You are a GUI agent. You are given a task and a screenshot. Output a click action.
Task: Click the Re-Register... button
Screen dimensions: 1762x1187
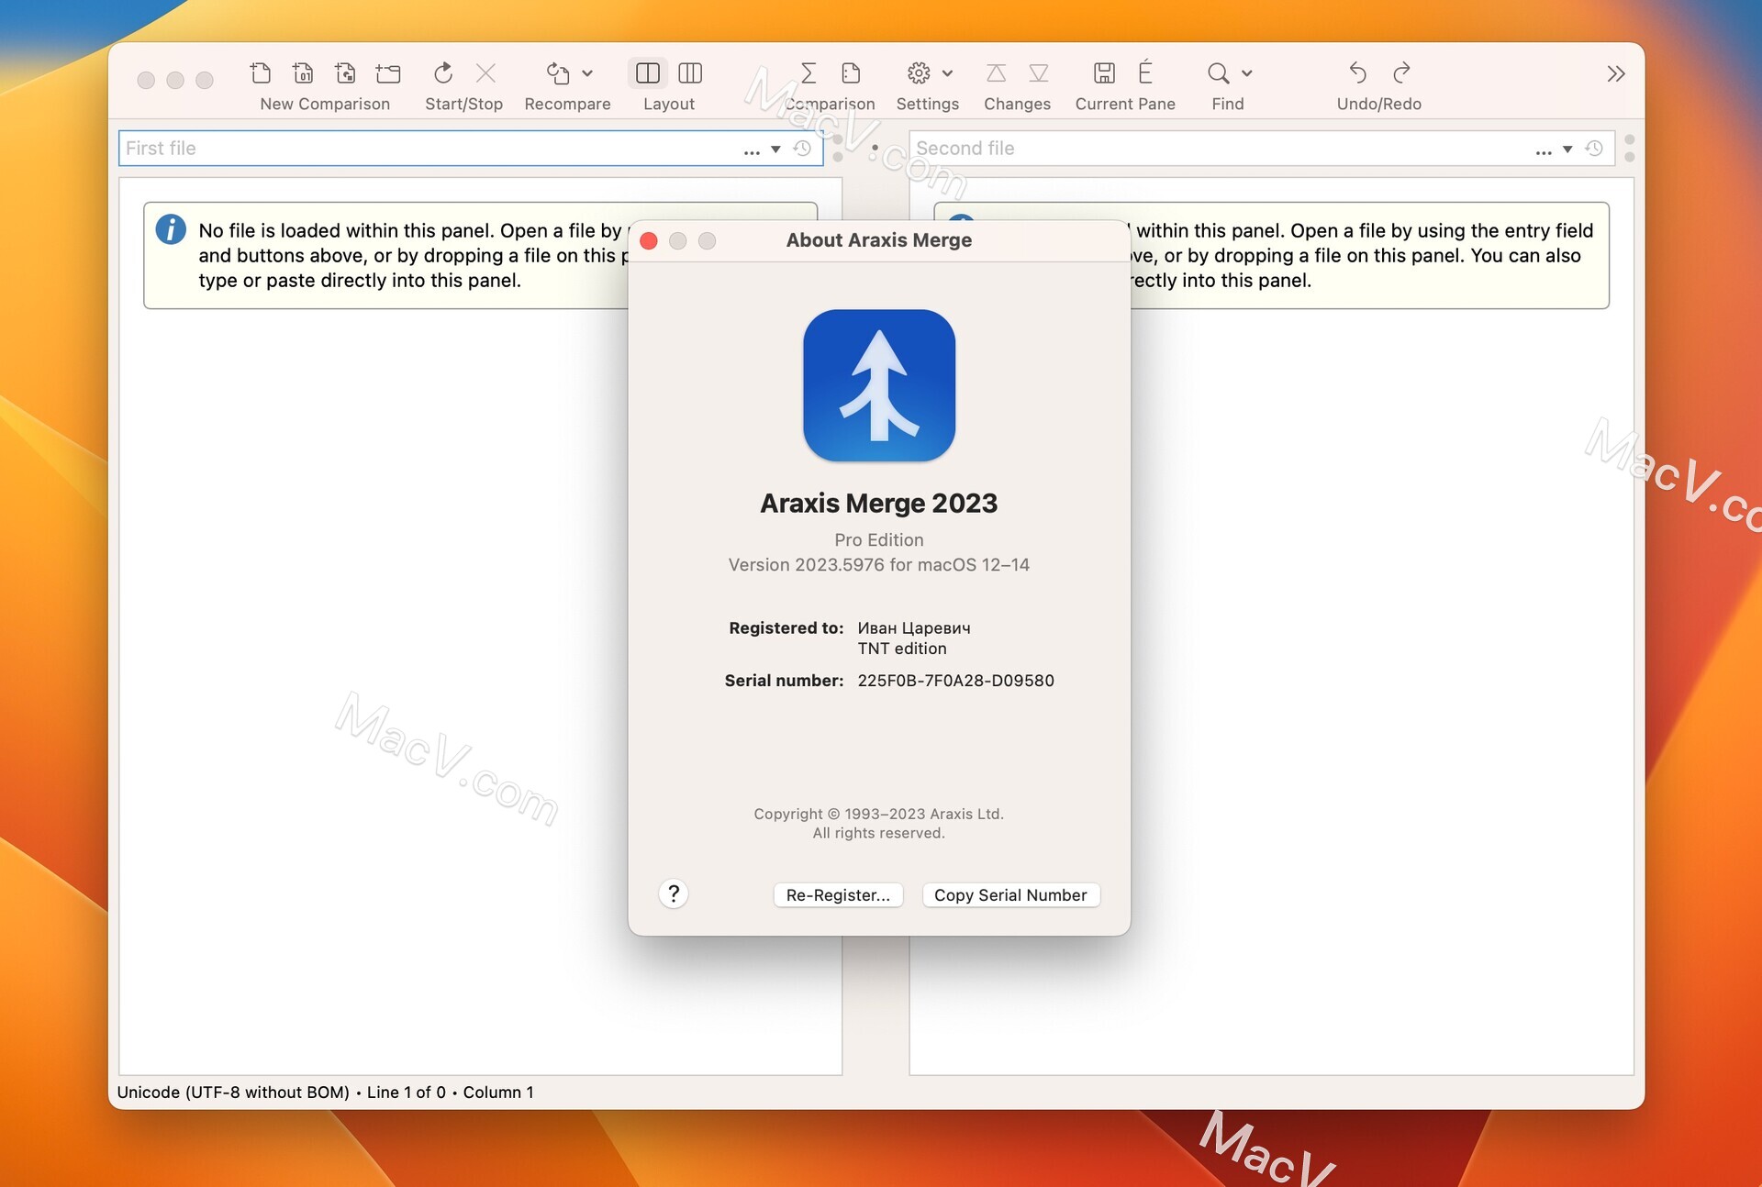click(x=838, y=894)
